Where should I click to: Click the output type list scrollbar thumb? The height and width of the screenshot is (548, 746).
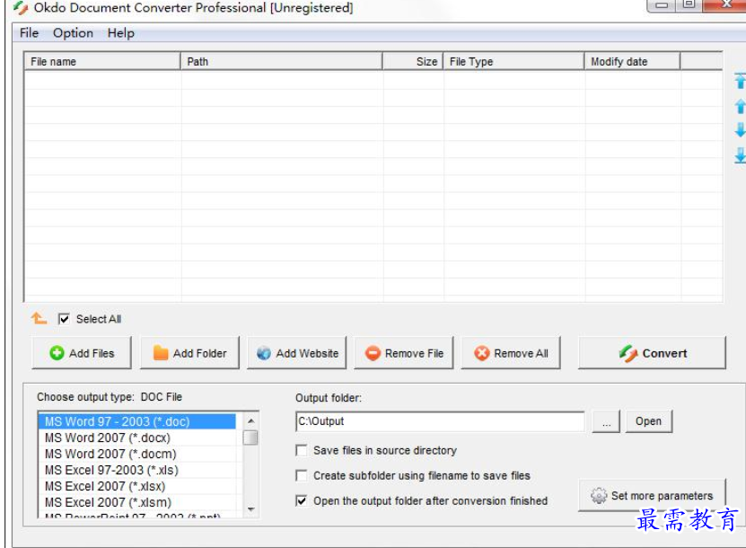point(250,438)
